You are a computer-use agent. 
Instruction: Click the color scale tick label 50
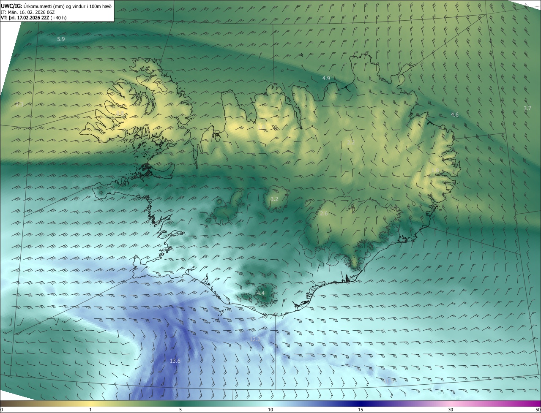point(537,410)
